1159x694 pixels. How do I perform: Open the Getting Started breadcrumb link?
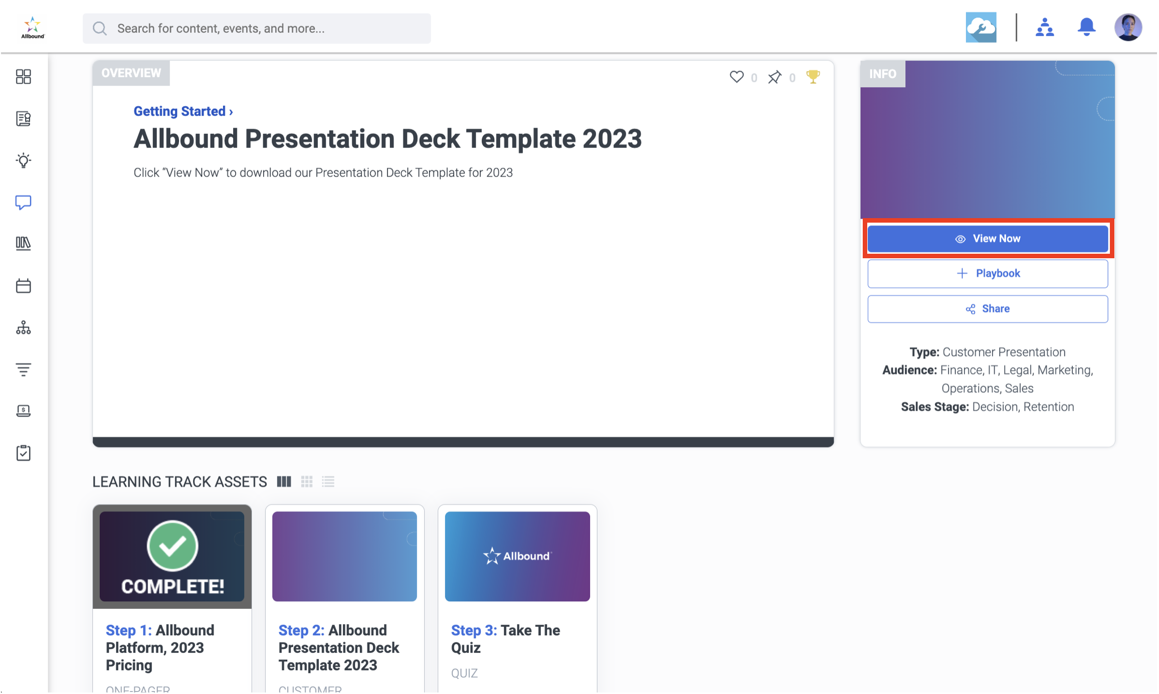pyautogui.click(x=183, y=111)
